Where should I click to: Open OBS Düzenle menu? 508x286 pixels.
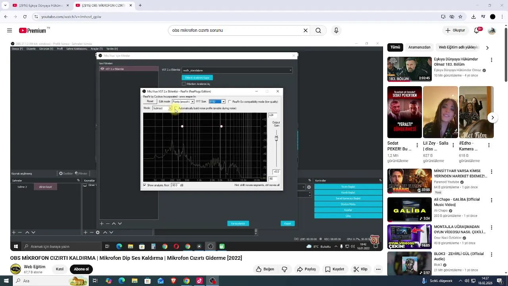point(31,49)
